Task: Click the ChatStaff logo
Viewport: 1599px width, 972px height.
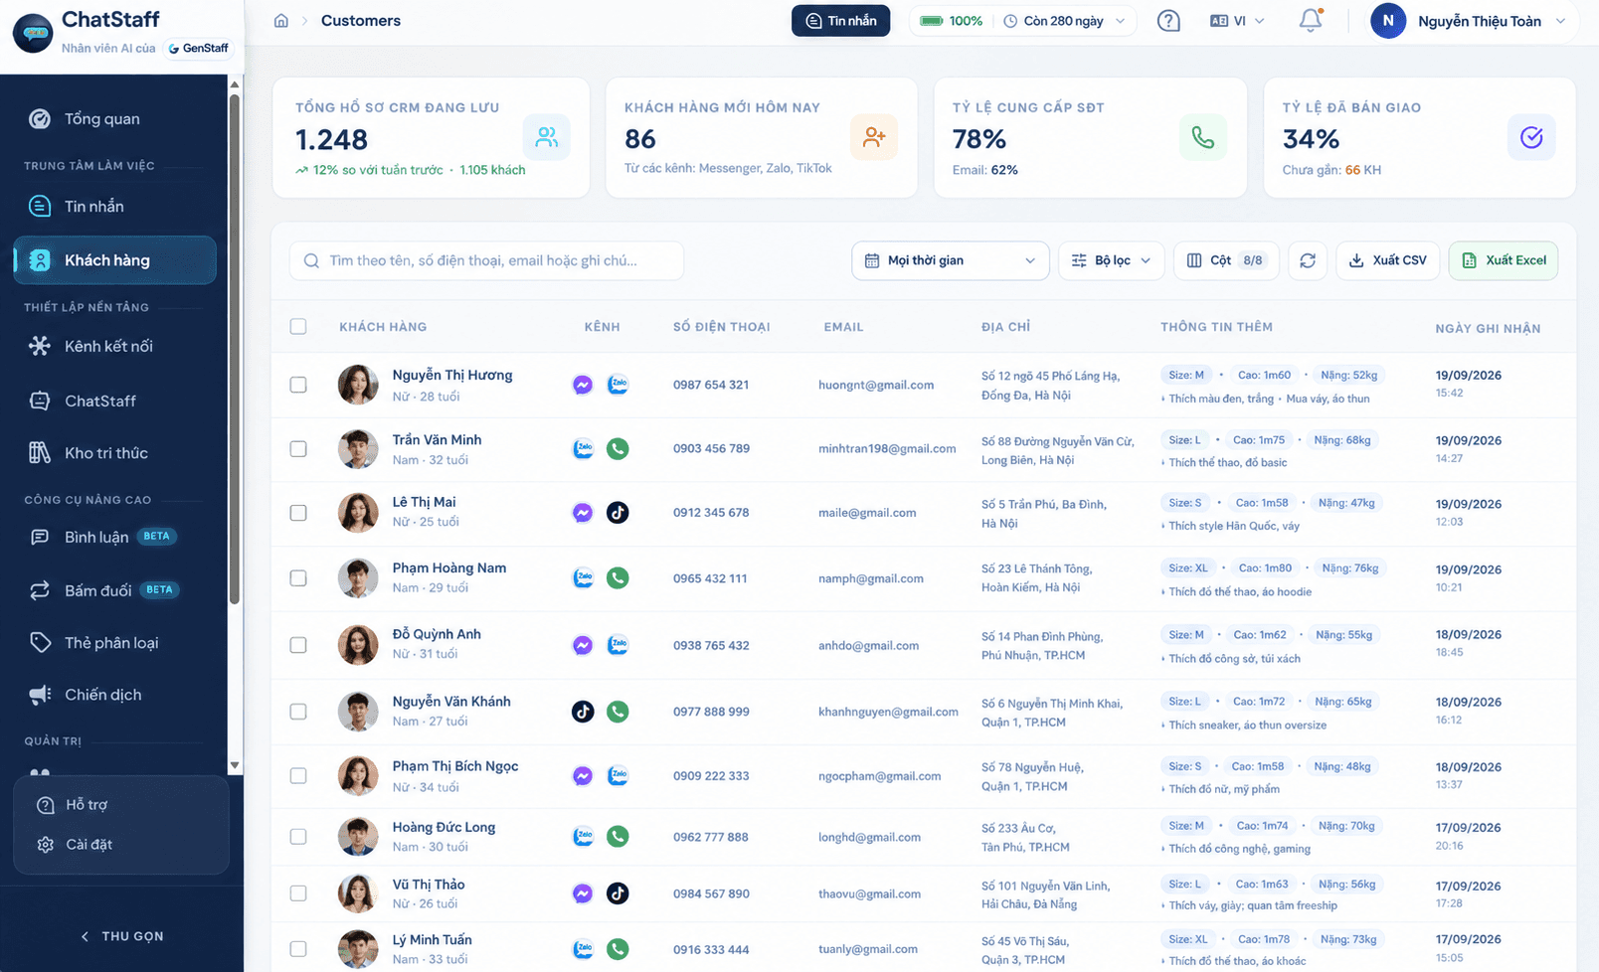Action: point(33,33)
